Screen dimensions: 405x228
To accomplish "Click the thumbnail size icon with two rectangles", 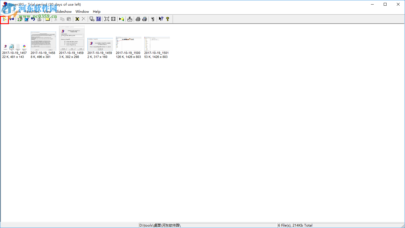I will click(92, 19).
